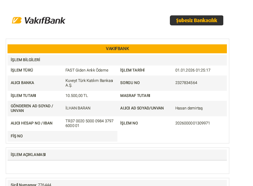Screen dimensions: 253x186
Task: Select the FİŞ NO label
Action: coord(16,136)
